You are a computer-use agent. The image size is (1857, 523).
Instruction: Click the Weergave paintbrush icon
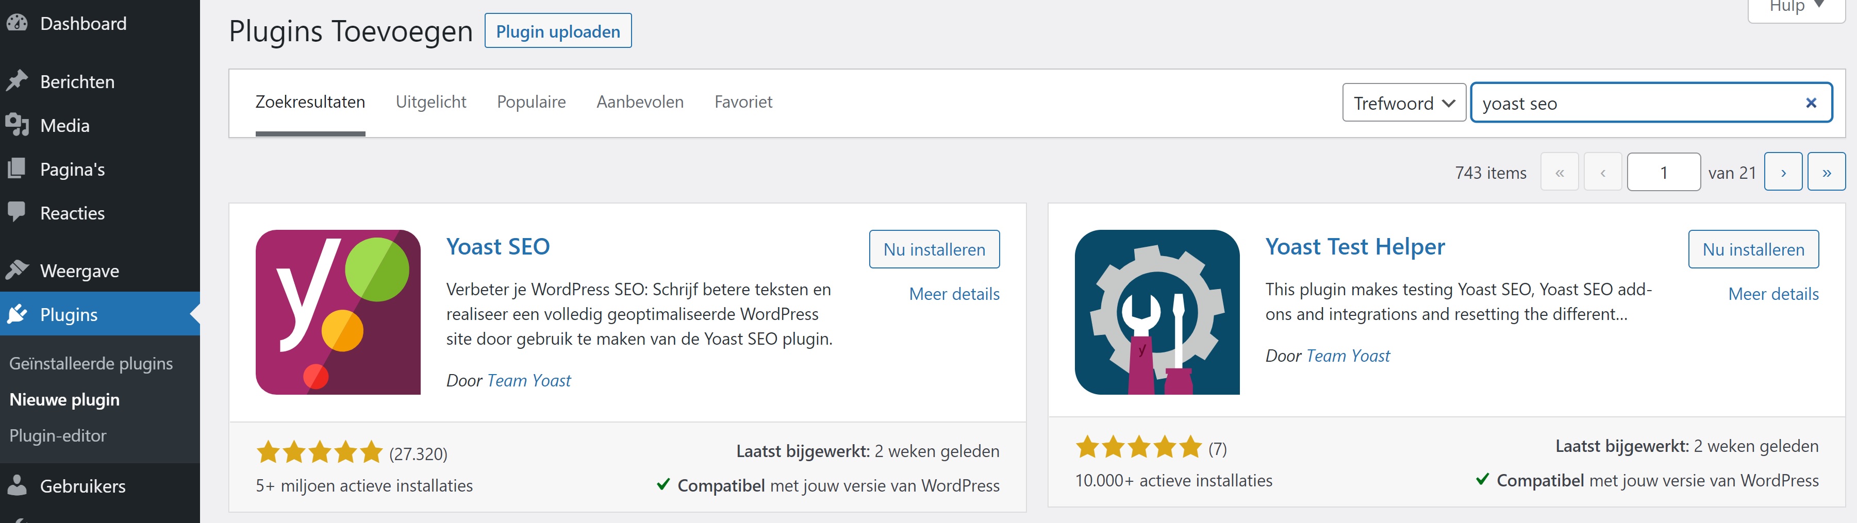tap(18, 270)
